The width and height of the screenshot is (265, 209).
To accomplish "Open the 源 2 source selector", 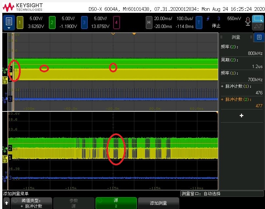I will pyautogui.click(x=116, y=203).
